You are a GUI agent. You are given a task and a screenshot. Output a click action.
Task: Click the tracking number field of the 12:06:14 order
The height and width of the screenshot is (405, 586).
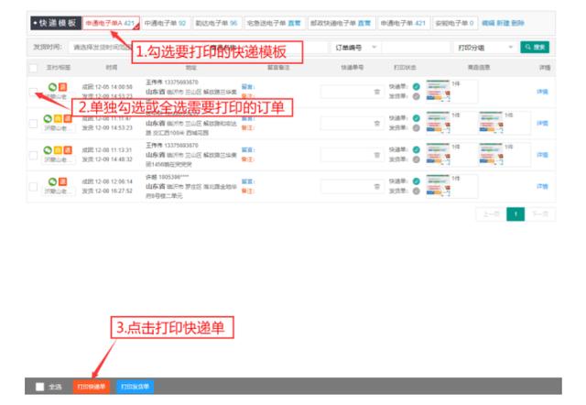(x=352, y=187)
